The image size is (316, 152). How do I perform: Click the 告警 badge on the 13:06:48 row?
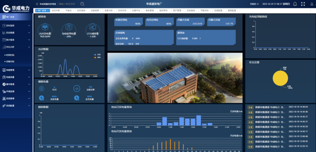[x=250, y=137]
